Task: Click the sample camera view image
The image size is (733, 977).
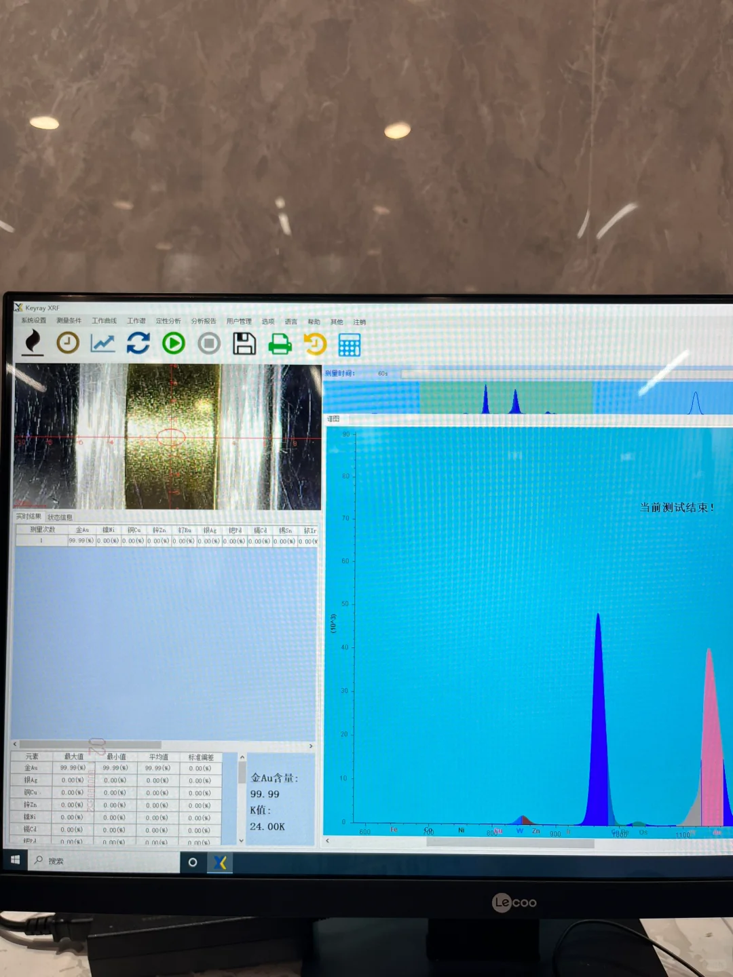Action: pyautogui.click(x=167, y=436)
